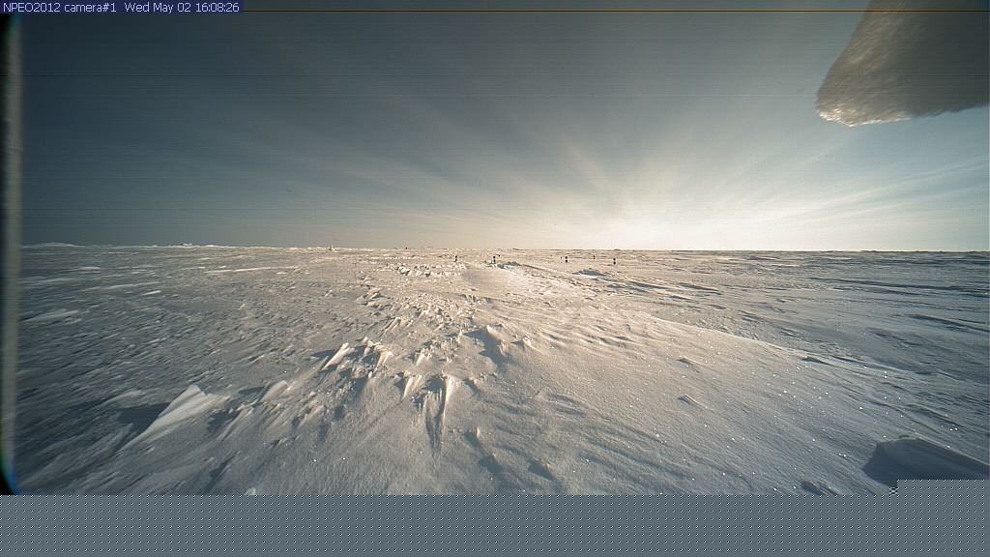Click the leftmost black stake marker near center
The width and height of the screenshot is (990, 557).
click(456, 258)
